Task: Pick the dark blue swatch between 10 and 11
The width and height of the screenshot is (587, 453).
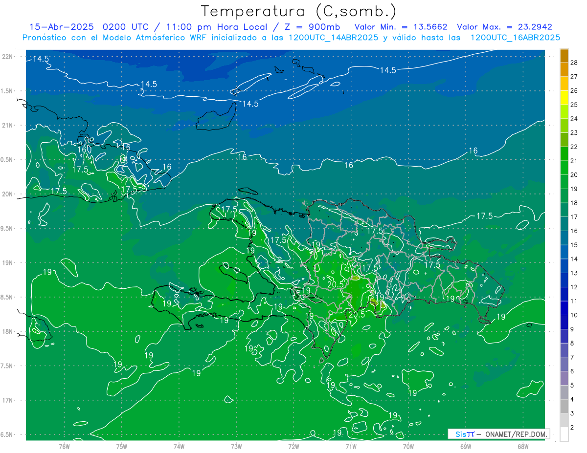Action: pos(564,308)
